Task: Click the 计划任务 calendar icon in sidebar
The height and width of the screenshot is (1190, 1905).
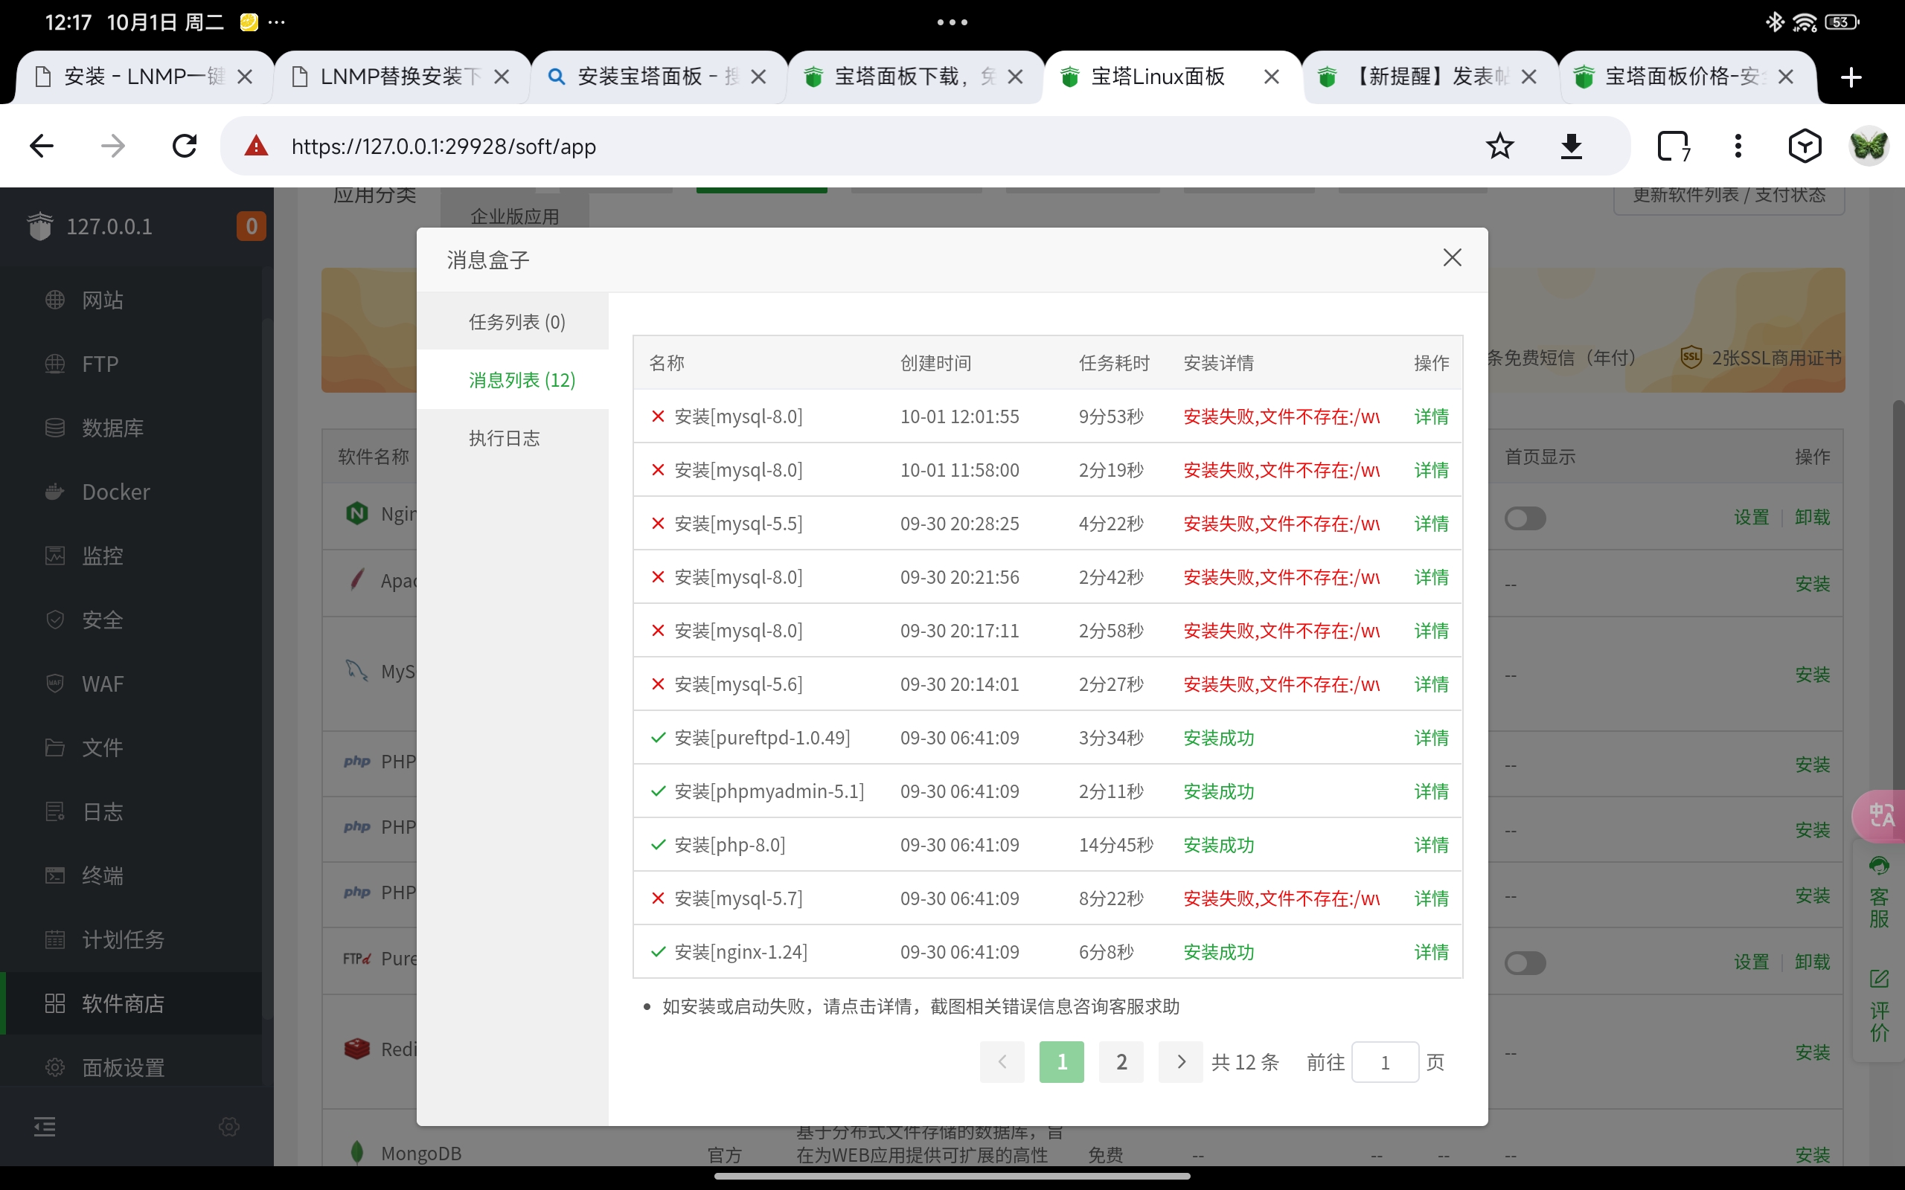Action: [x=55, y=939]
